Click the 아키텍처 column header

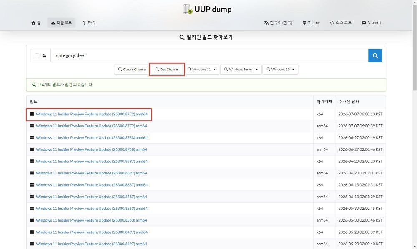tap(324, 102)
